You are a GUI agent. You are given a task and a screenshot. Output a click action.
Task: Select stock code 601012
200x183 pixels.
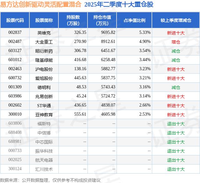click(x=15, y=60)
